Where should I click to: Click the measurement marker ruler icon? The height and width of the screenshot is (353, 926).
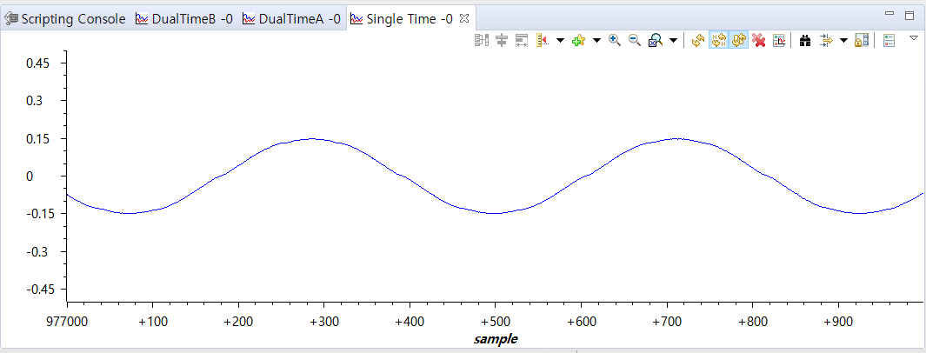click(543, 40)
